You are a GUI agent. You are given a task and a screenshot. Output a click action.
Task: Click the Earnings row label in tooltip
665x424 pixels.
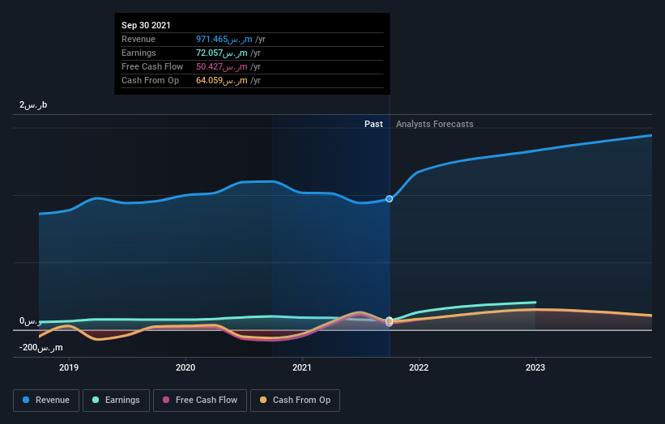click(139, 53)
